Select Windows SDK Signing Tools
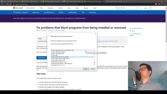Image resolution: width=167 pixels, height=94 pixels. point(72,54)
